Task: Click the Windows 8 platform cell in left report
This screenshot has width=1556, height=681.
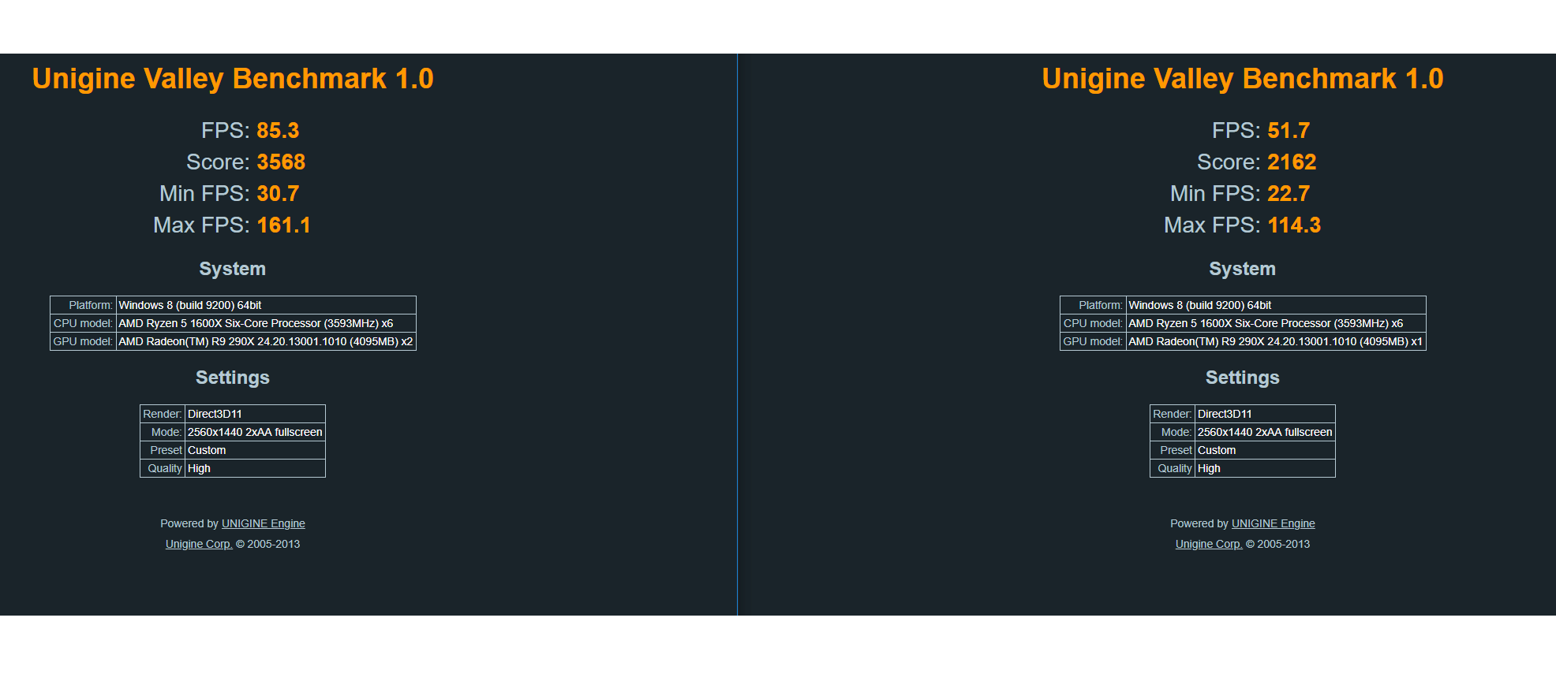Action: pyautogui.click(x=266, y=305)
